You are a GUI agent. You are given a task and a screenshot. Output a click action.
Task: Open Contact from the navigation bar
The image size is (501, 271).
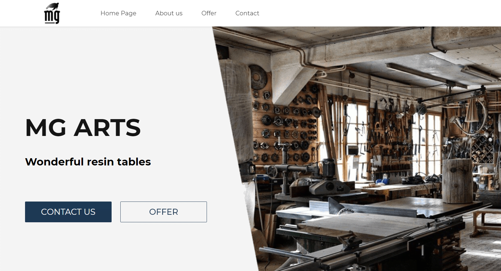click(x=247, y=13)
